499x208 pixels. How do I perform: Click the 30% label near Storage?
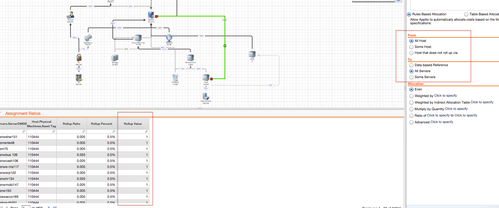coord(126,49)
